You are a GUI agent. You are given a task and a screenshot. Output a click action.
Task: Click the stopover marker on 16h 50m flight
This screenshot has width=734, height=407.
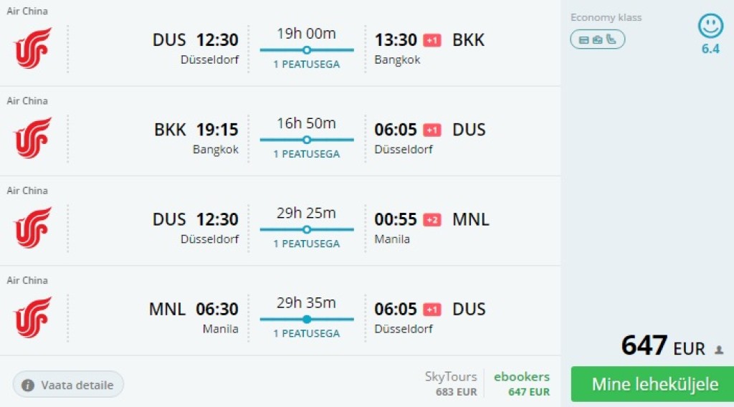(x=307, y=140)
